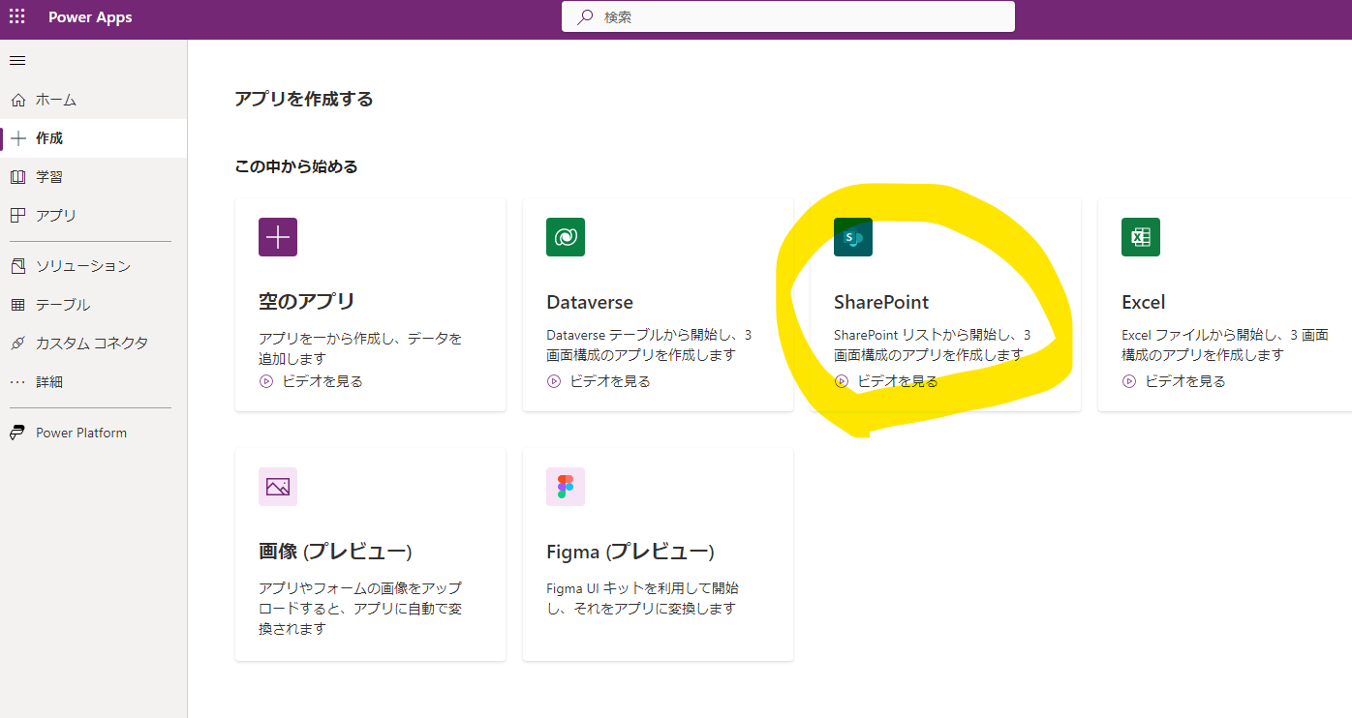Viewport: 1352px width, 718px height.
Task: Click the search magnifier icon
Action: (x=585, y=16)
